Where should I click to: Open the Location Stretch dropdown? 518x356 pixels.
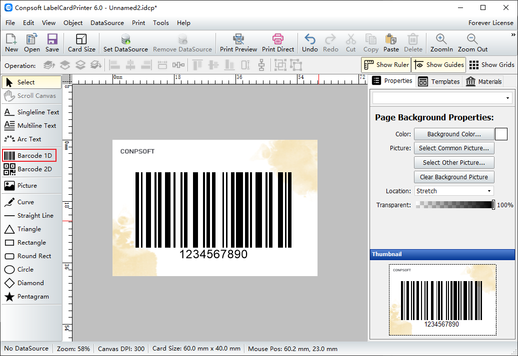[x=454, y=191]
